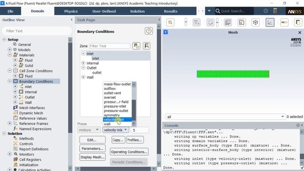Select Methods under Solution
Image resolution: width=304 pixels, height=171 pixels.
point(27,138)
